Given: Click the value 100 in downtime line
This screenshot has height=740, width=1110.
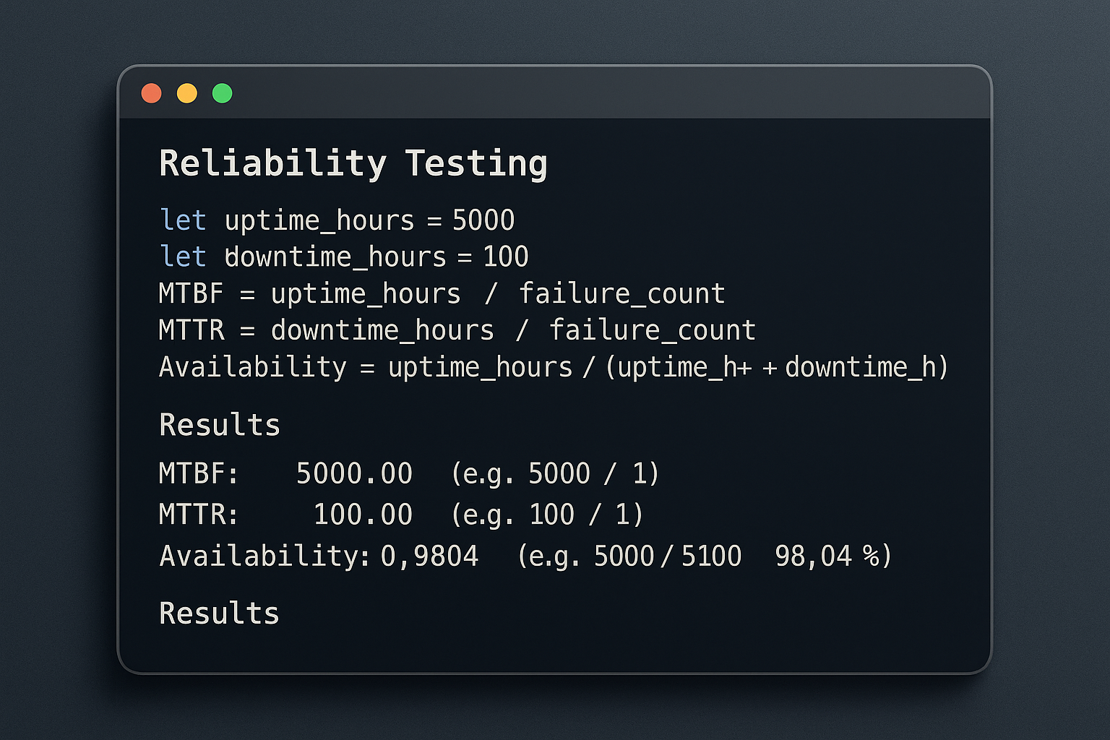Looking at the screenshot, I should pyautogui.click(x=506, y=257).
